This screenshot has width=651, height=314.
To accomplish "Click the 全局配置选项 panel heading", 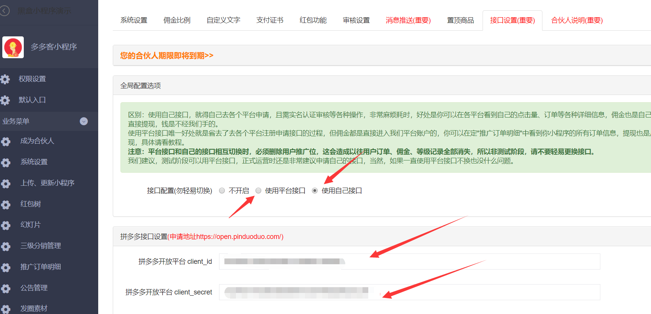I will coord(140,86).
